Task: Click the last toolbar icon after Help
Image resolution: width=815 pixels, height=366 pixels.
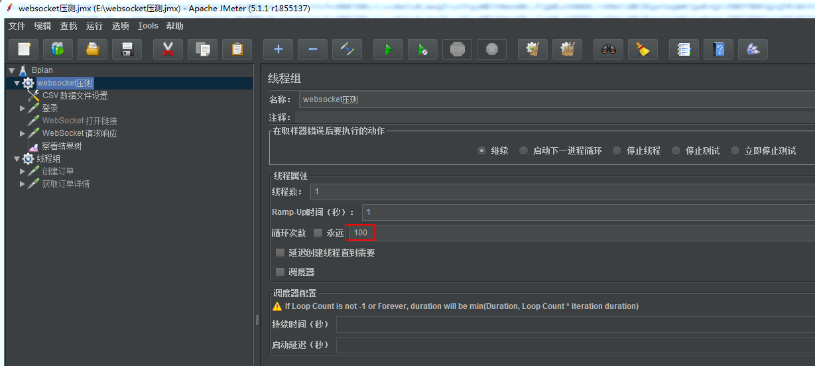Action: pyautogui.click(x=753, y=49)
